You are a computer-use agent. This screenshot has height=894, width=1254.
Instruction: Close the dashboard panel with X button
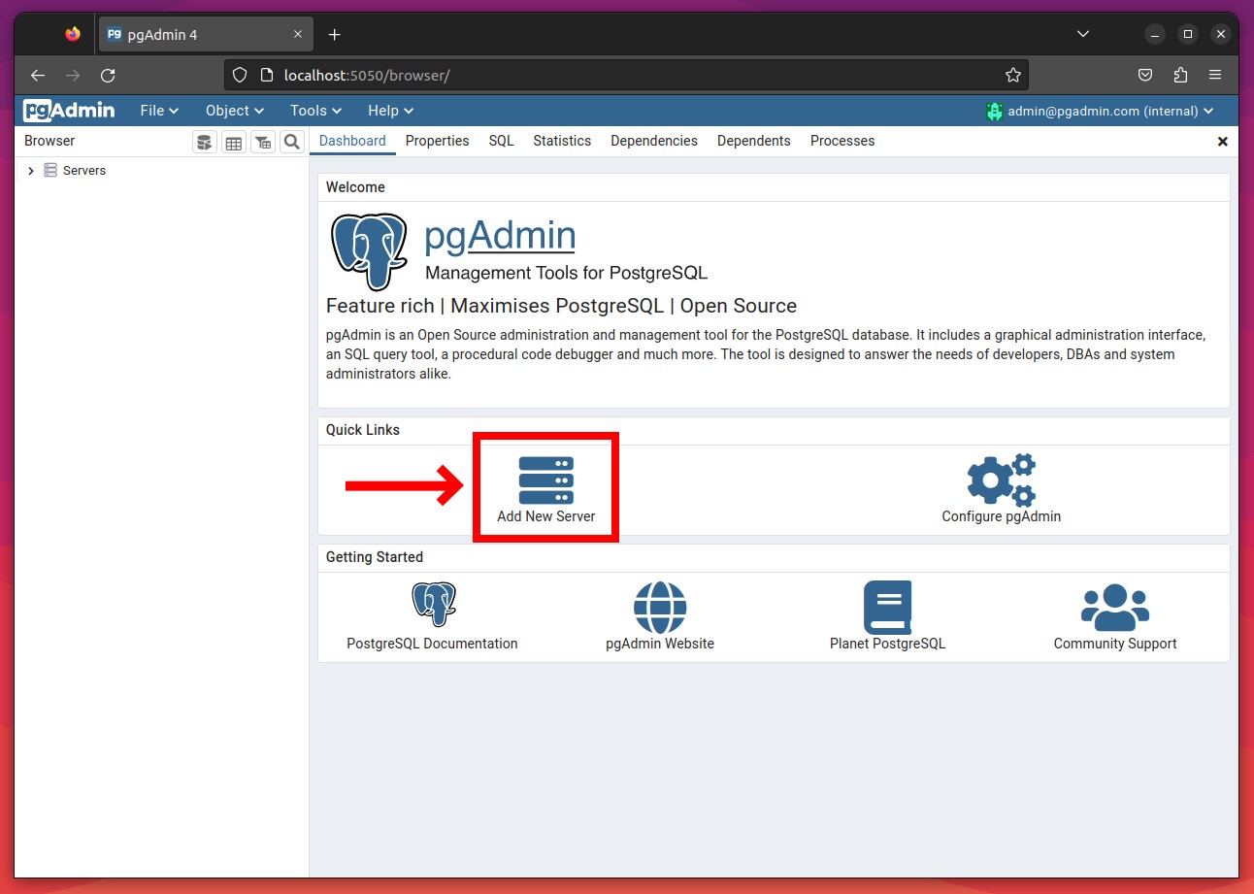[x=1223, y=142]
